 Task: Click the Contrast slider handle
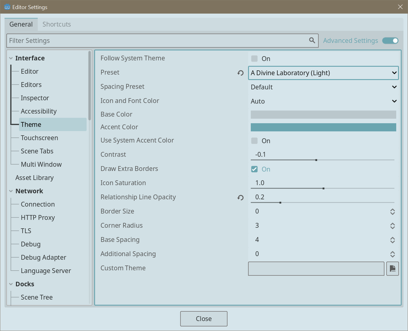click(x=316, y=160)
